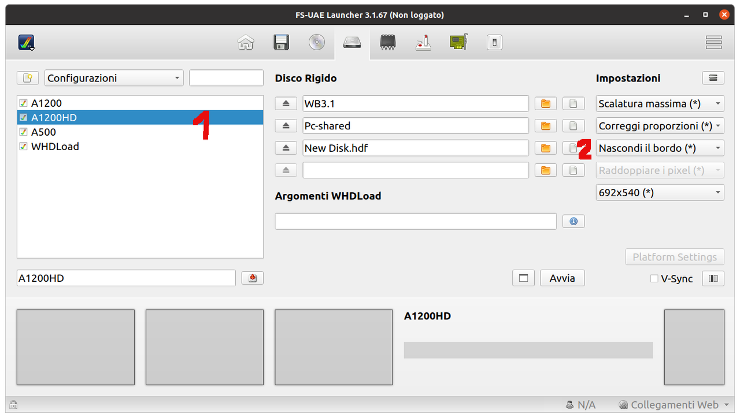The image size is (740, 418).
Task: Browse for a folder for the empty fourth drive
Action: (x=545, y=170)
